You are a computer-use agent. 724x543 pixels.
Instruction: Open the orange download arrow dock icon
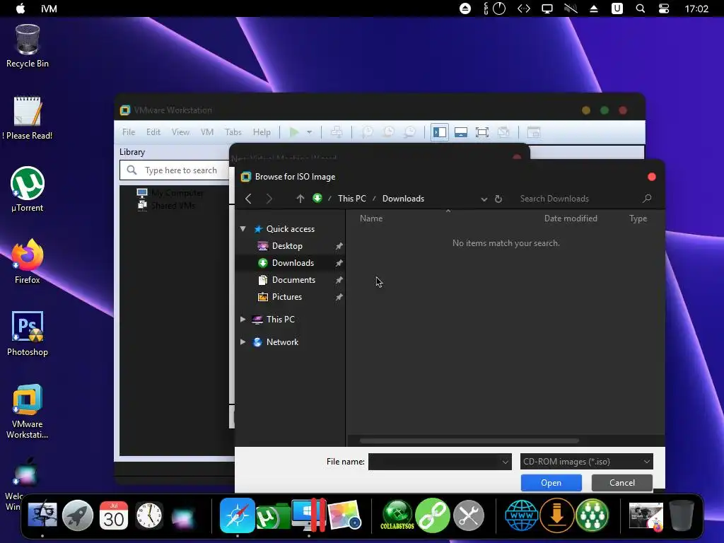pos(557,515)
